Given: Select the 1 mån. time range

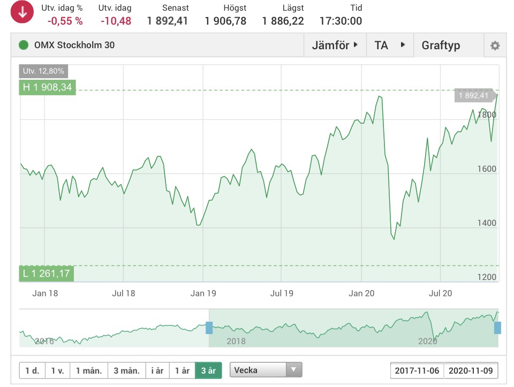Looking at the screenshot, I should [x=88, y=370].
